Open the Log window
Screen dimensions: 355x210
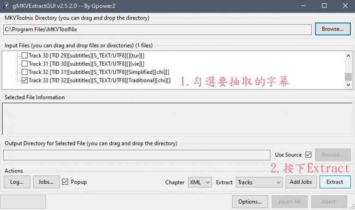click(17, 182)
